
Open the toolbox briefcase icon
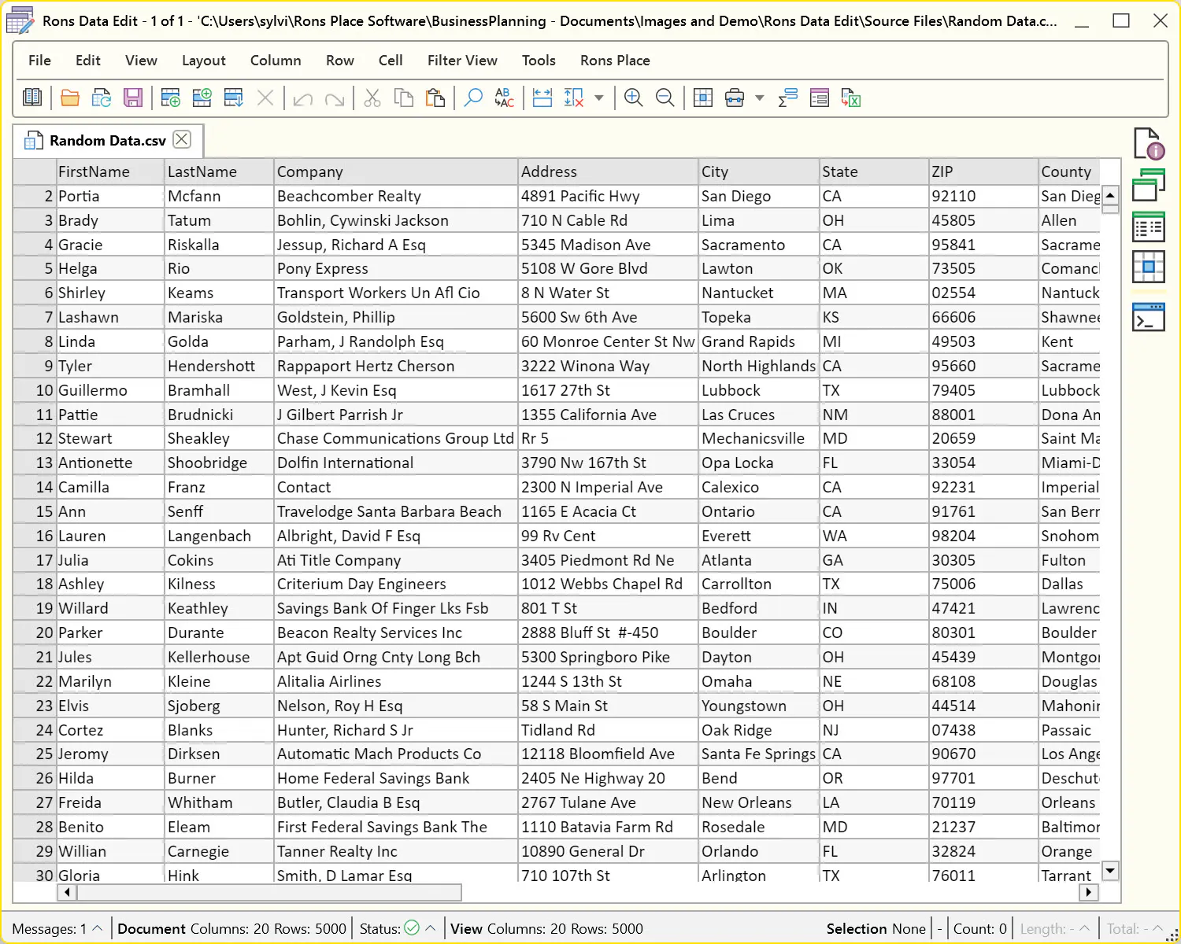pos(735,98)
